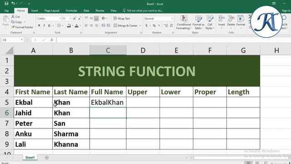The width and height of the screenshot is (291, 164).
Task: Switch to the Formulas tab
Action: [71, 10]
